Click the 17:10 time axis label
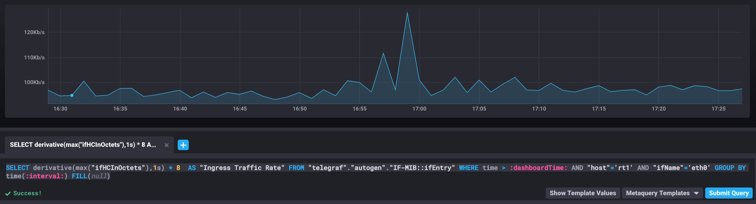Screen dimensions: 756x204 (x=539, y=109)
